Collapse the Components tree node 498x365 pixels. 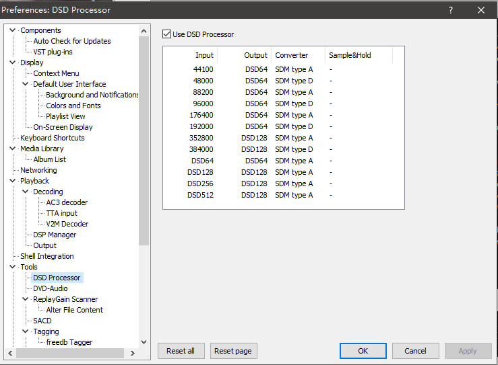pyautogui.click(x=13, y=30)
